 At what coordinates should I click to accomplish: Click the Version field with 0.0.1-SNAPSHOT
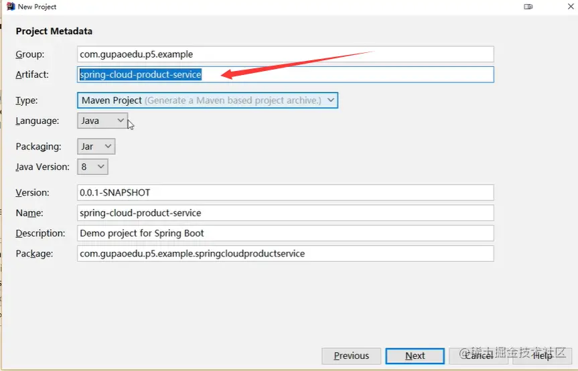point(285,192)
